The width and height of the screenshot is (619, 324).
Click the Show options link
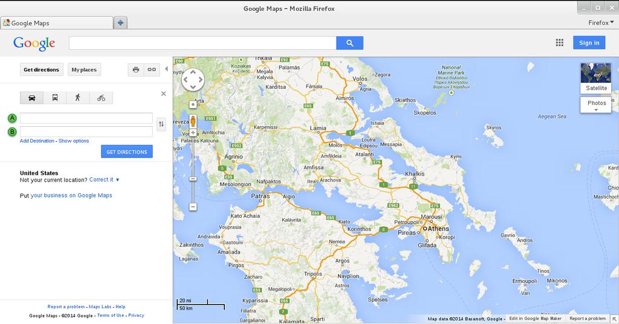point(74,141)
